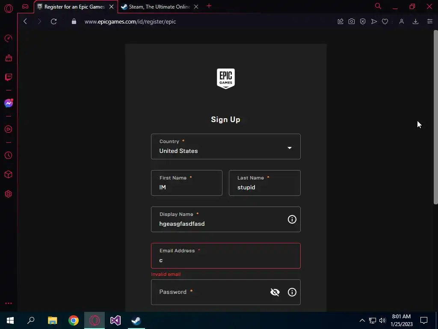Open Twitch panel in sidebar

(x=9, y=77)
